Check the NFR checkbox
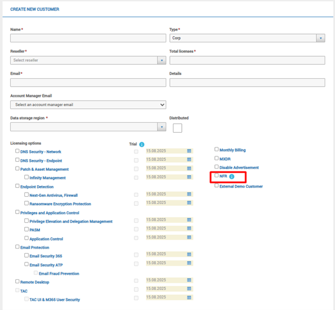The image size is (335, 310). 217,176
